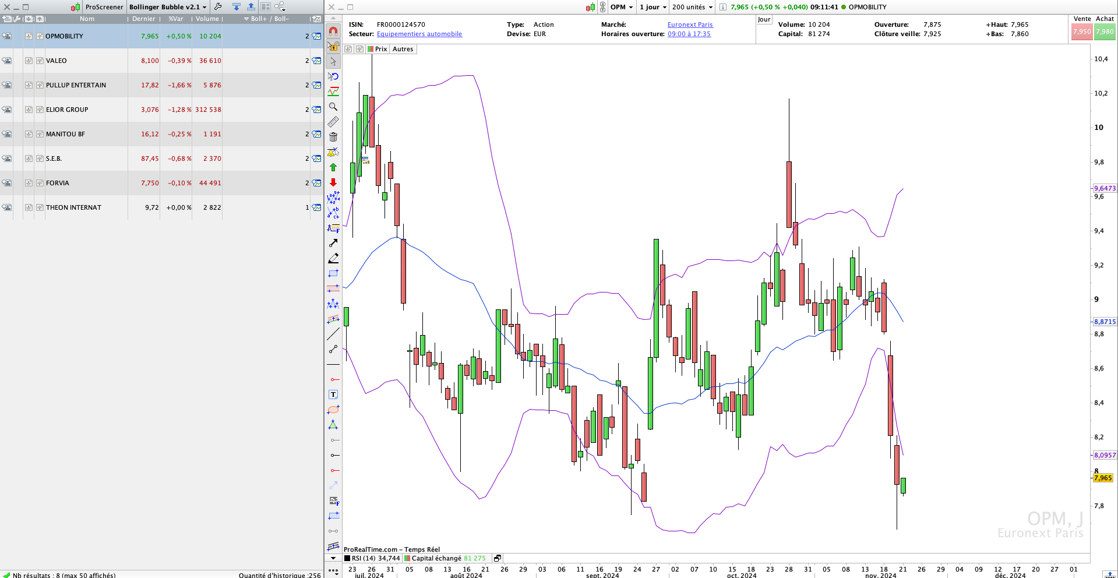This screenshot has height=578, width=1118.
Task: Open the Euronext Paris market link
Action: click(690, 24)
